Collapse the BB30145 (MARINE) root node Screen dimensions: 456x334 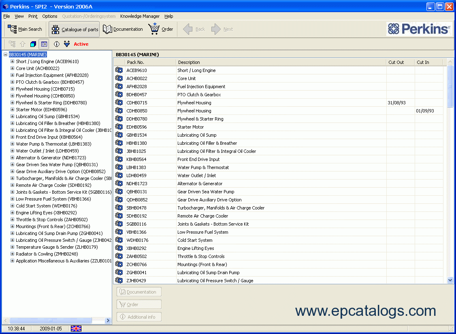pyautogui.click(x=6, y=54)
